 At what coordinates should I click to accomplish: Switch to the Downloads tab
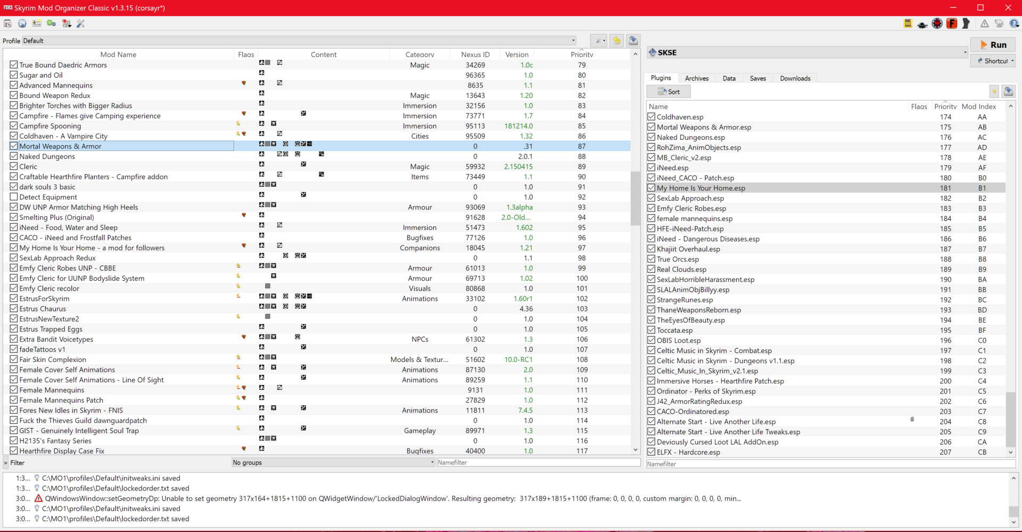[x=795, y=78]
